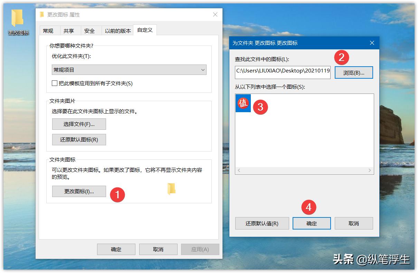Click the left scroll arrow of the icon list

238,170
